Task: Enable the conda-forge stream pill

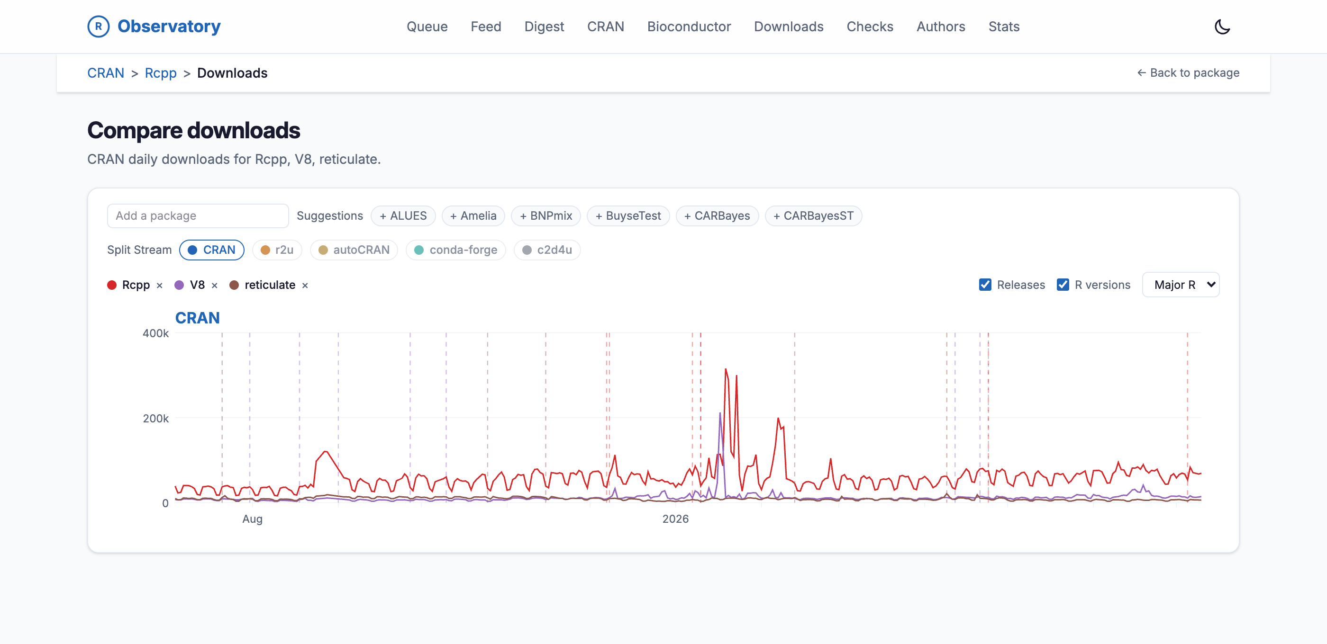Action: (456, 250)
